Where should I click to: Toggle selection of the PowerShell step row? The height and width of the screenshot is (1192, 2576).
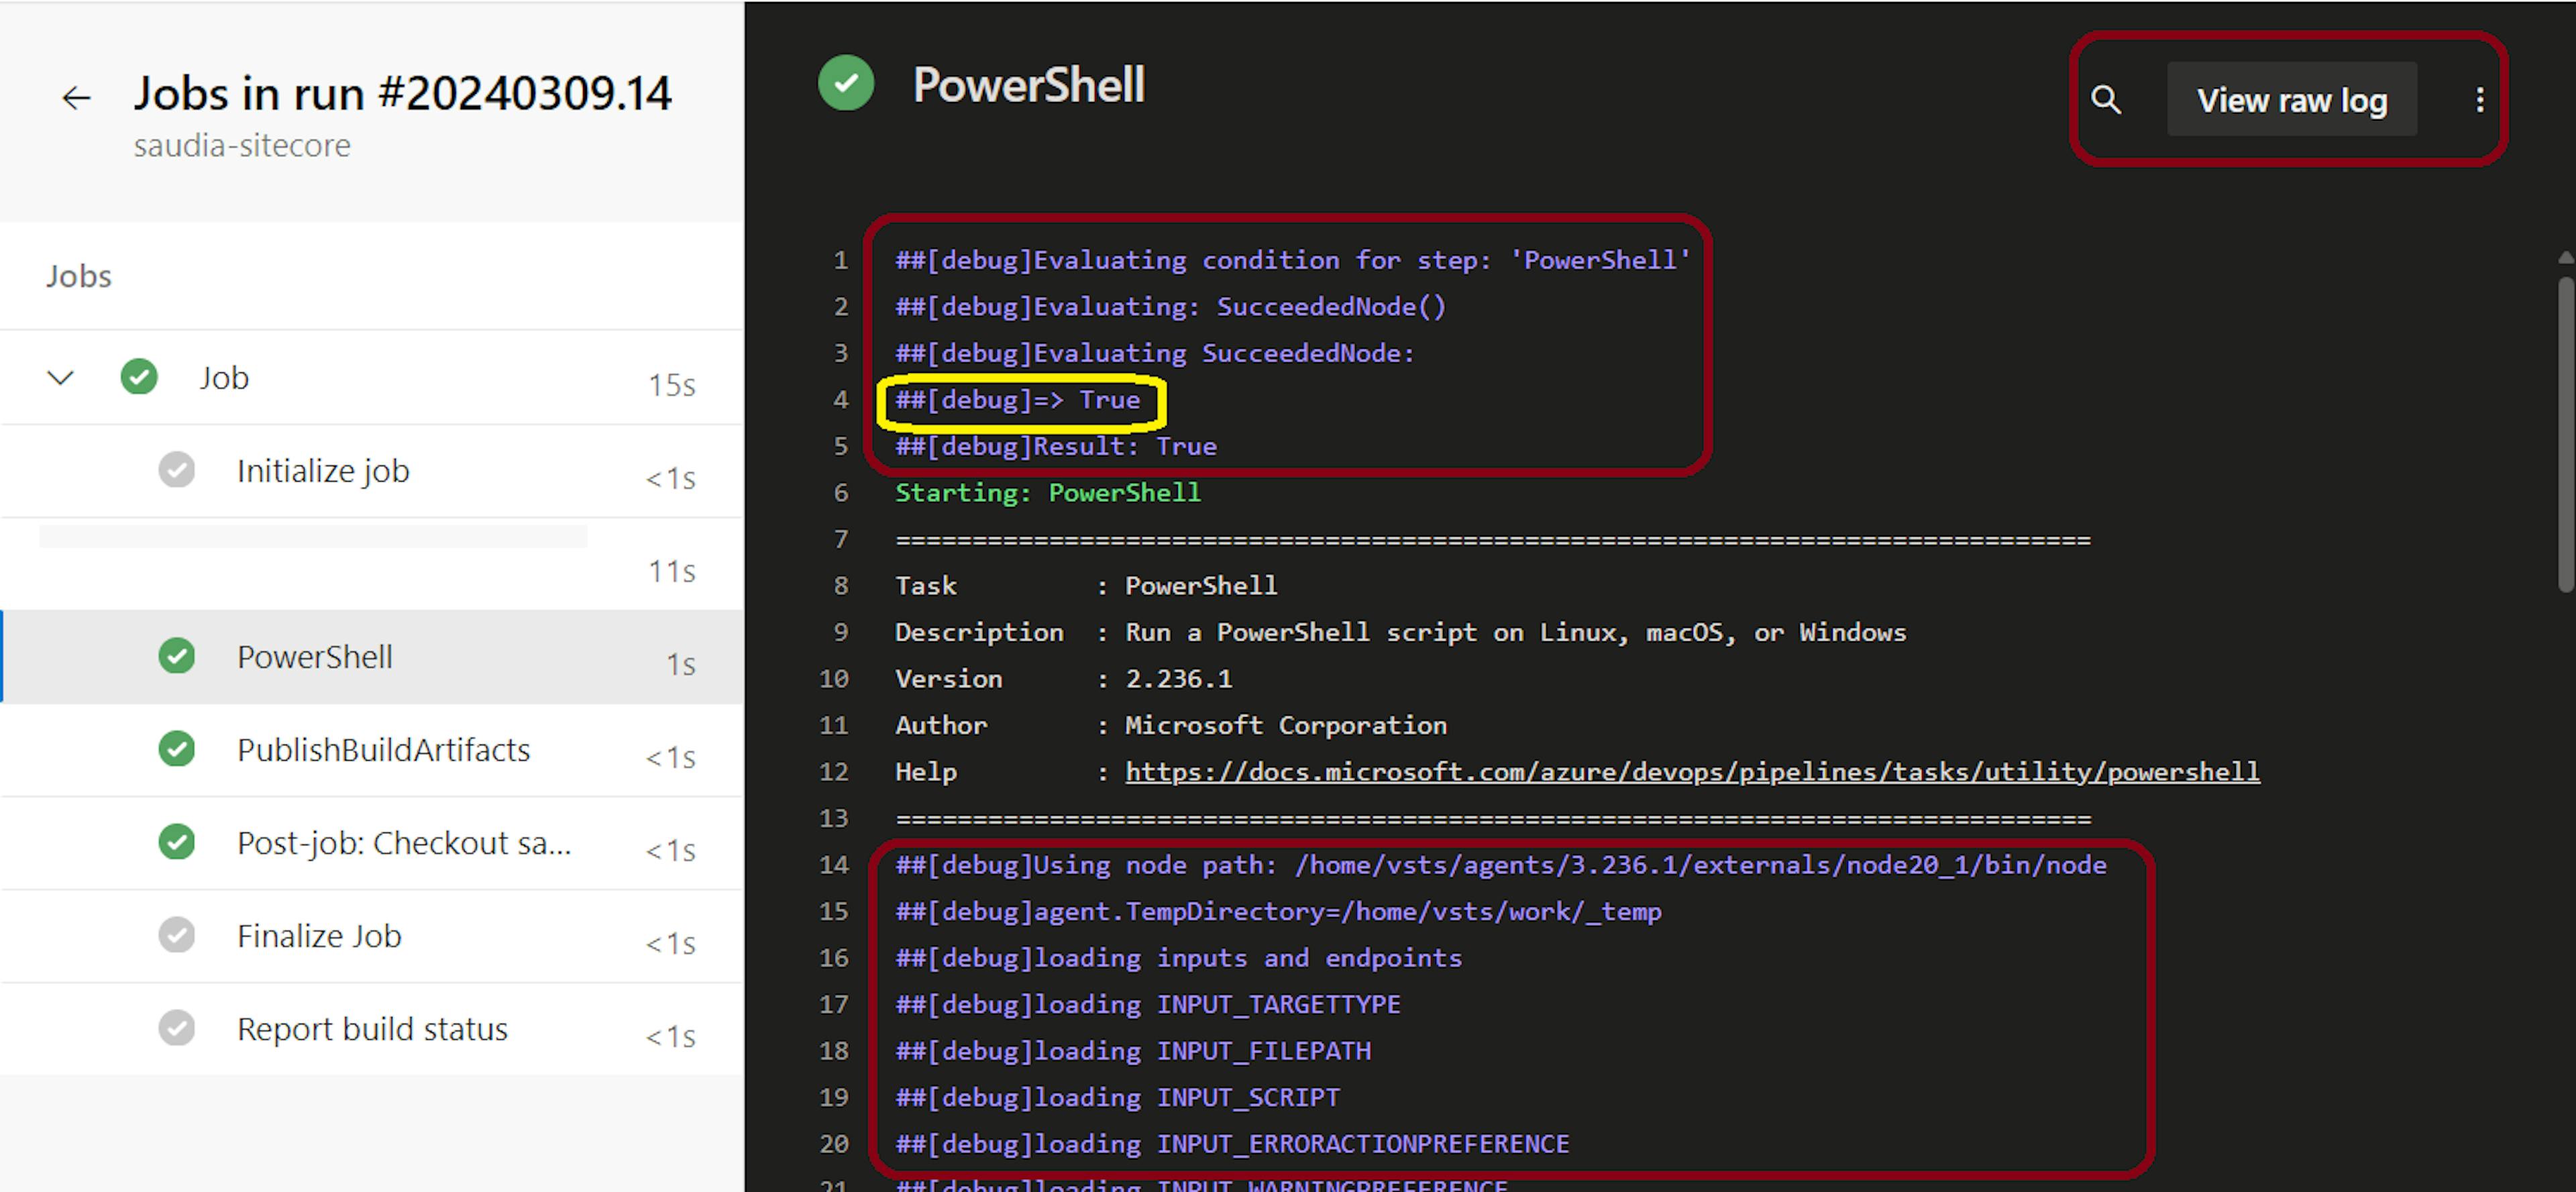[315, 657]
